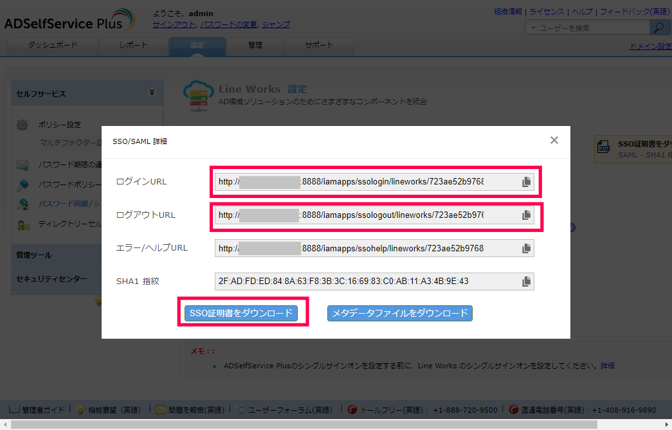Close the SSO/SAML 詳細 dialog
672x430 pixels.
click(554, 140)
